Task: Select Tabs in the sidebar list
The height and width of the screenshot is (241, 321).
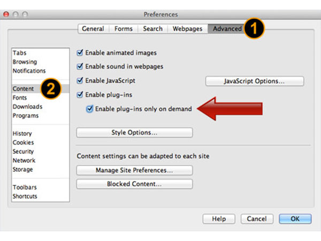Action: point(20,53)
